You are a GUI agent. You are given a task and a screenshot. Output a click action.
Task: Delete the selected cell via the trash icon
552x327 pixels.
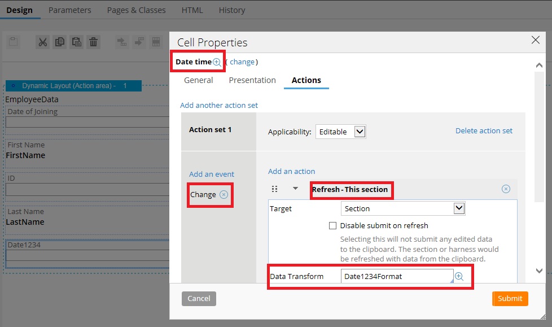93,41
